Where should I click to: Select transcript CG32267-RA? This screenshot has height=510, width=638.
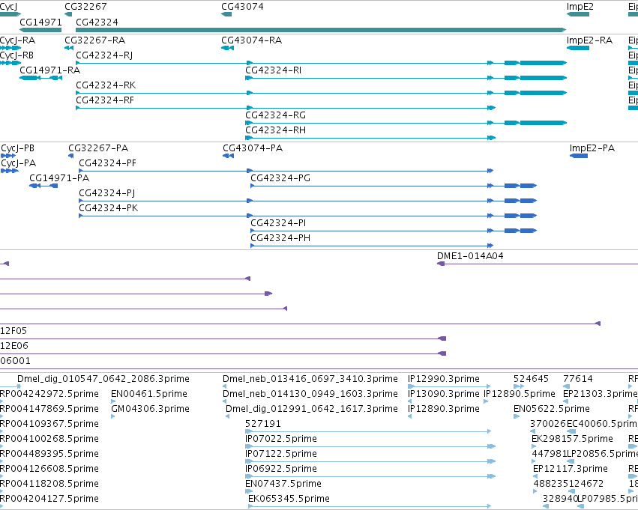click(x=94, y=40)
